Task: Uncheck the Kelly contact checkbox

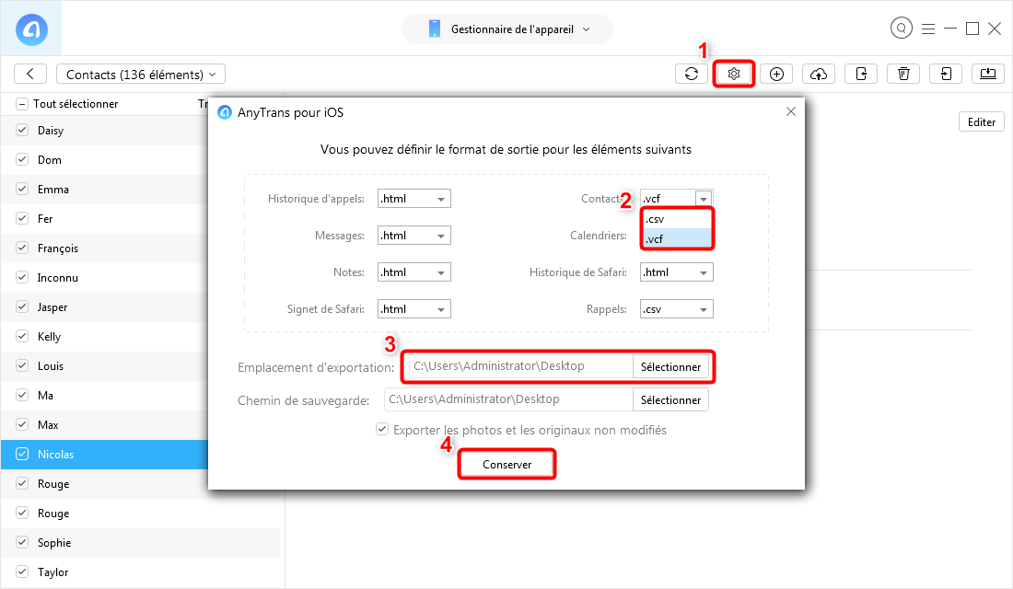Action: point(22,337)
